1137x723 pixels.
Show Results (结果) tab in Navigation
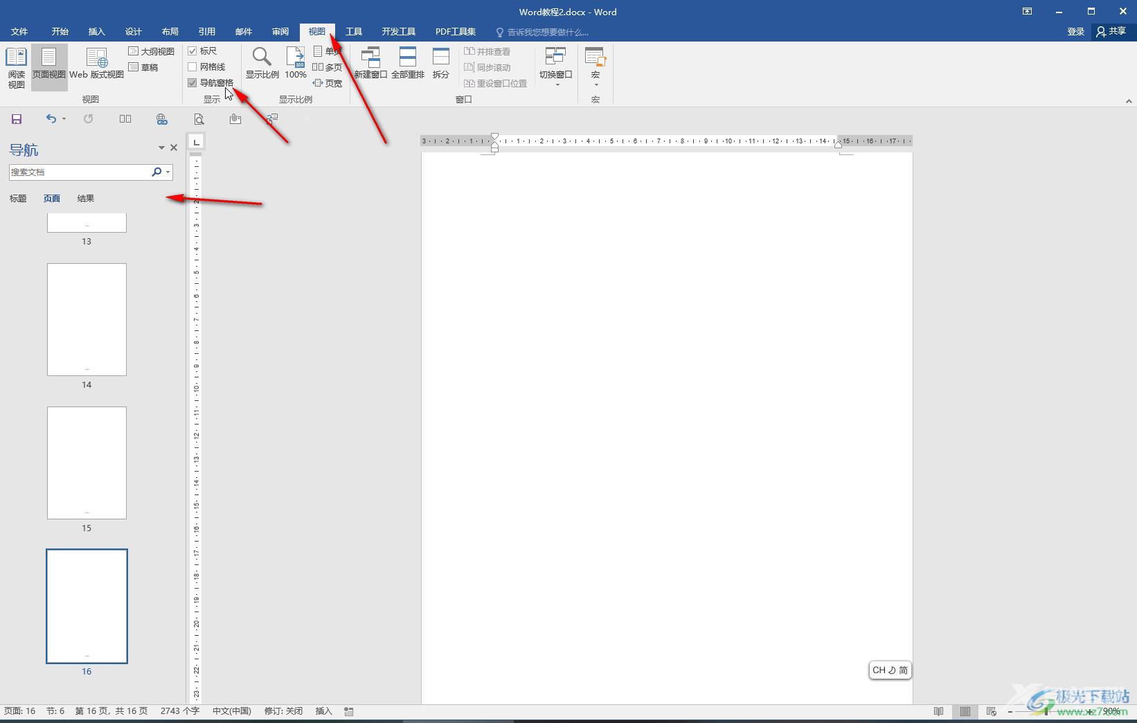(x=86, y=199)
